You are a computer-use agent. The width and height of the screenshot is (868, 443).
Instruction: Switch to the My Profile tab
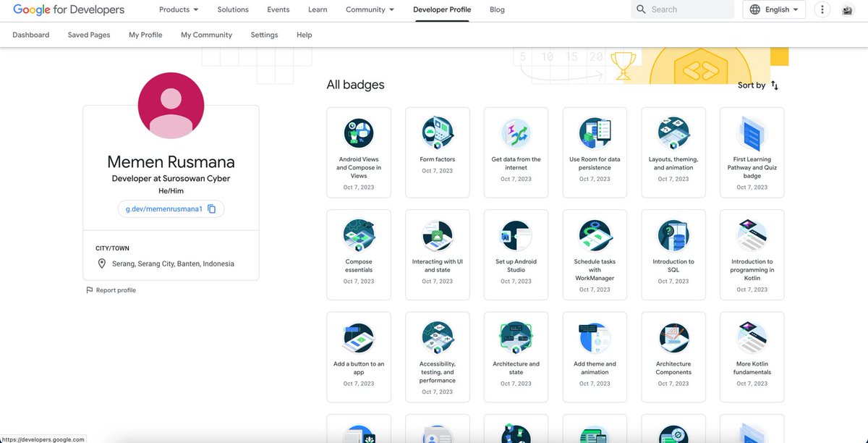click(x=145, y=35)
